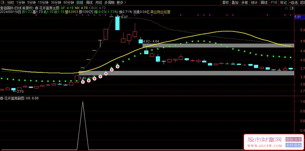Expand the 花开富贵主图 indicator dropdown arrow

[x=37, y=8]
